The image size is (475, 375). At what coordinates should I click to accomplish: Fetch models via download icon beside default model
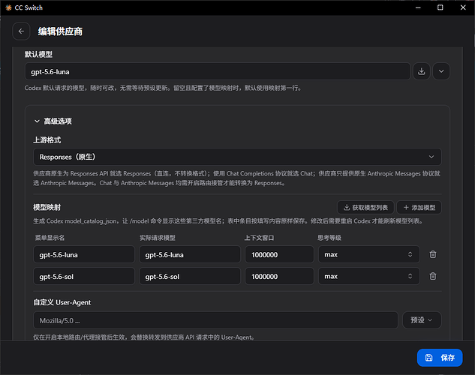click(422, 71)
